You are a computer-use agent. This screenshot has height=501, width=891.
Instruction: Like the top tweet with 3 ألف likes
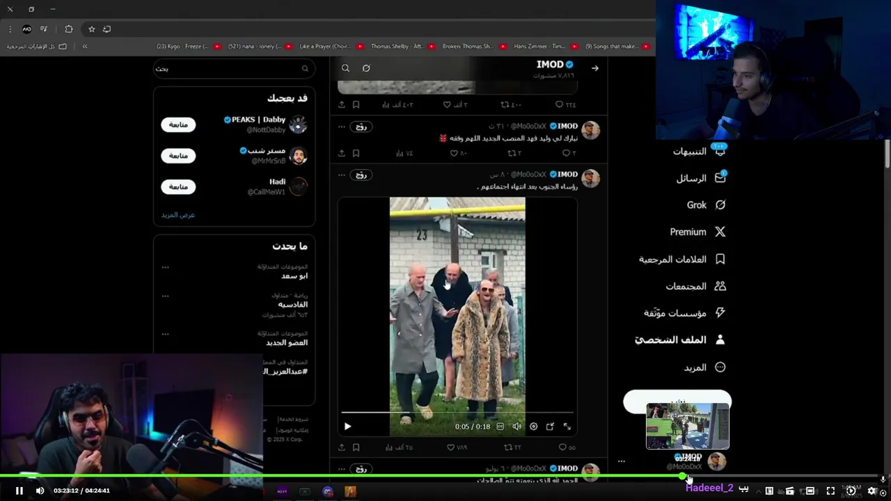coord(455,104)
